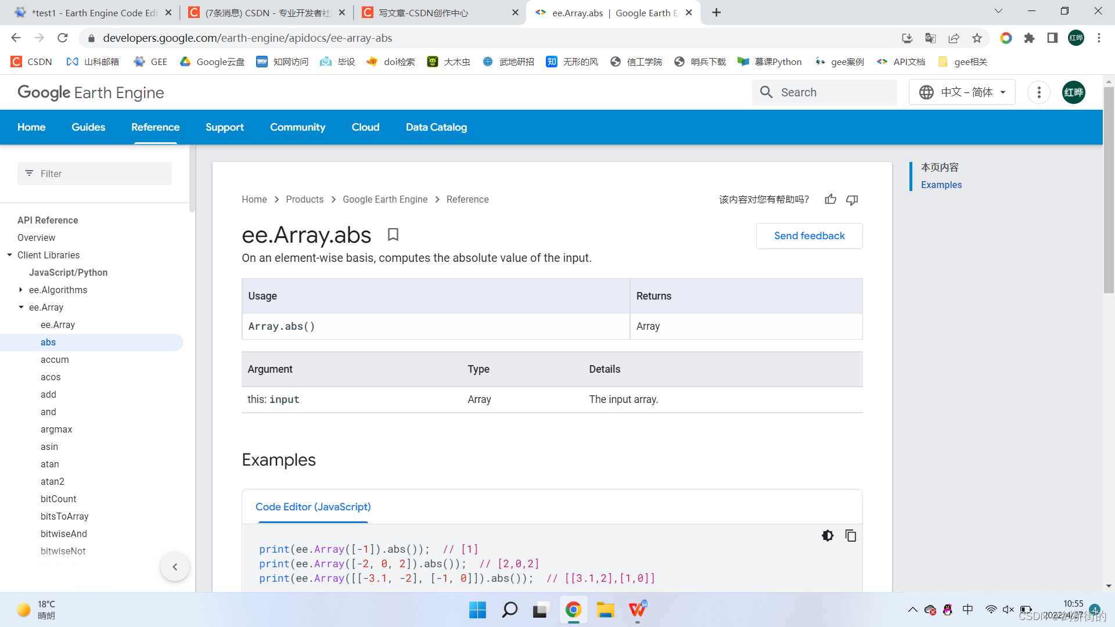Open the Data Catalog nav tab
This screenshot has width=1115, height=627.
tap(436, 127)
